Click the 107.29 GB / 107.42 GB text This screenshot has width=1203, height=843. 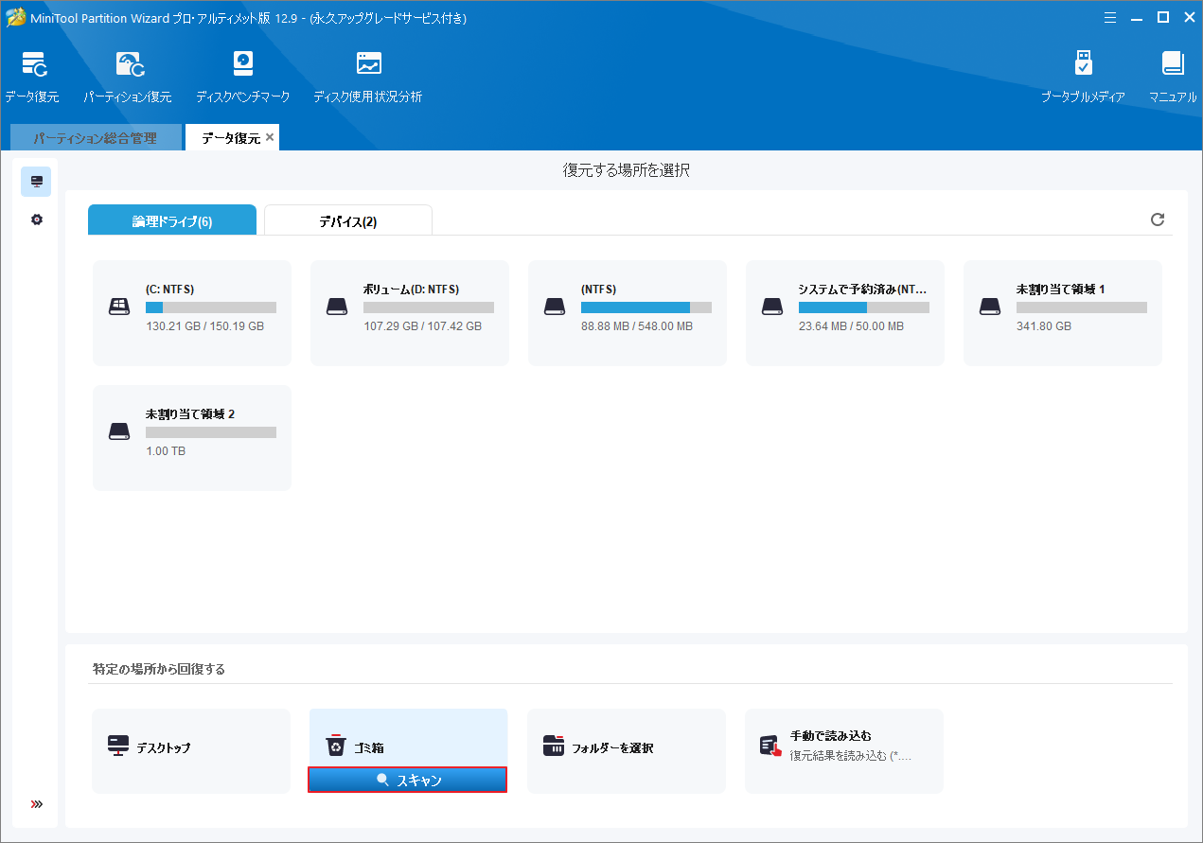click(x=422, y=326)
